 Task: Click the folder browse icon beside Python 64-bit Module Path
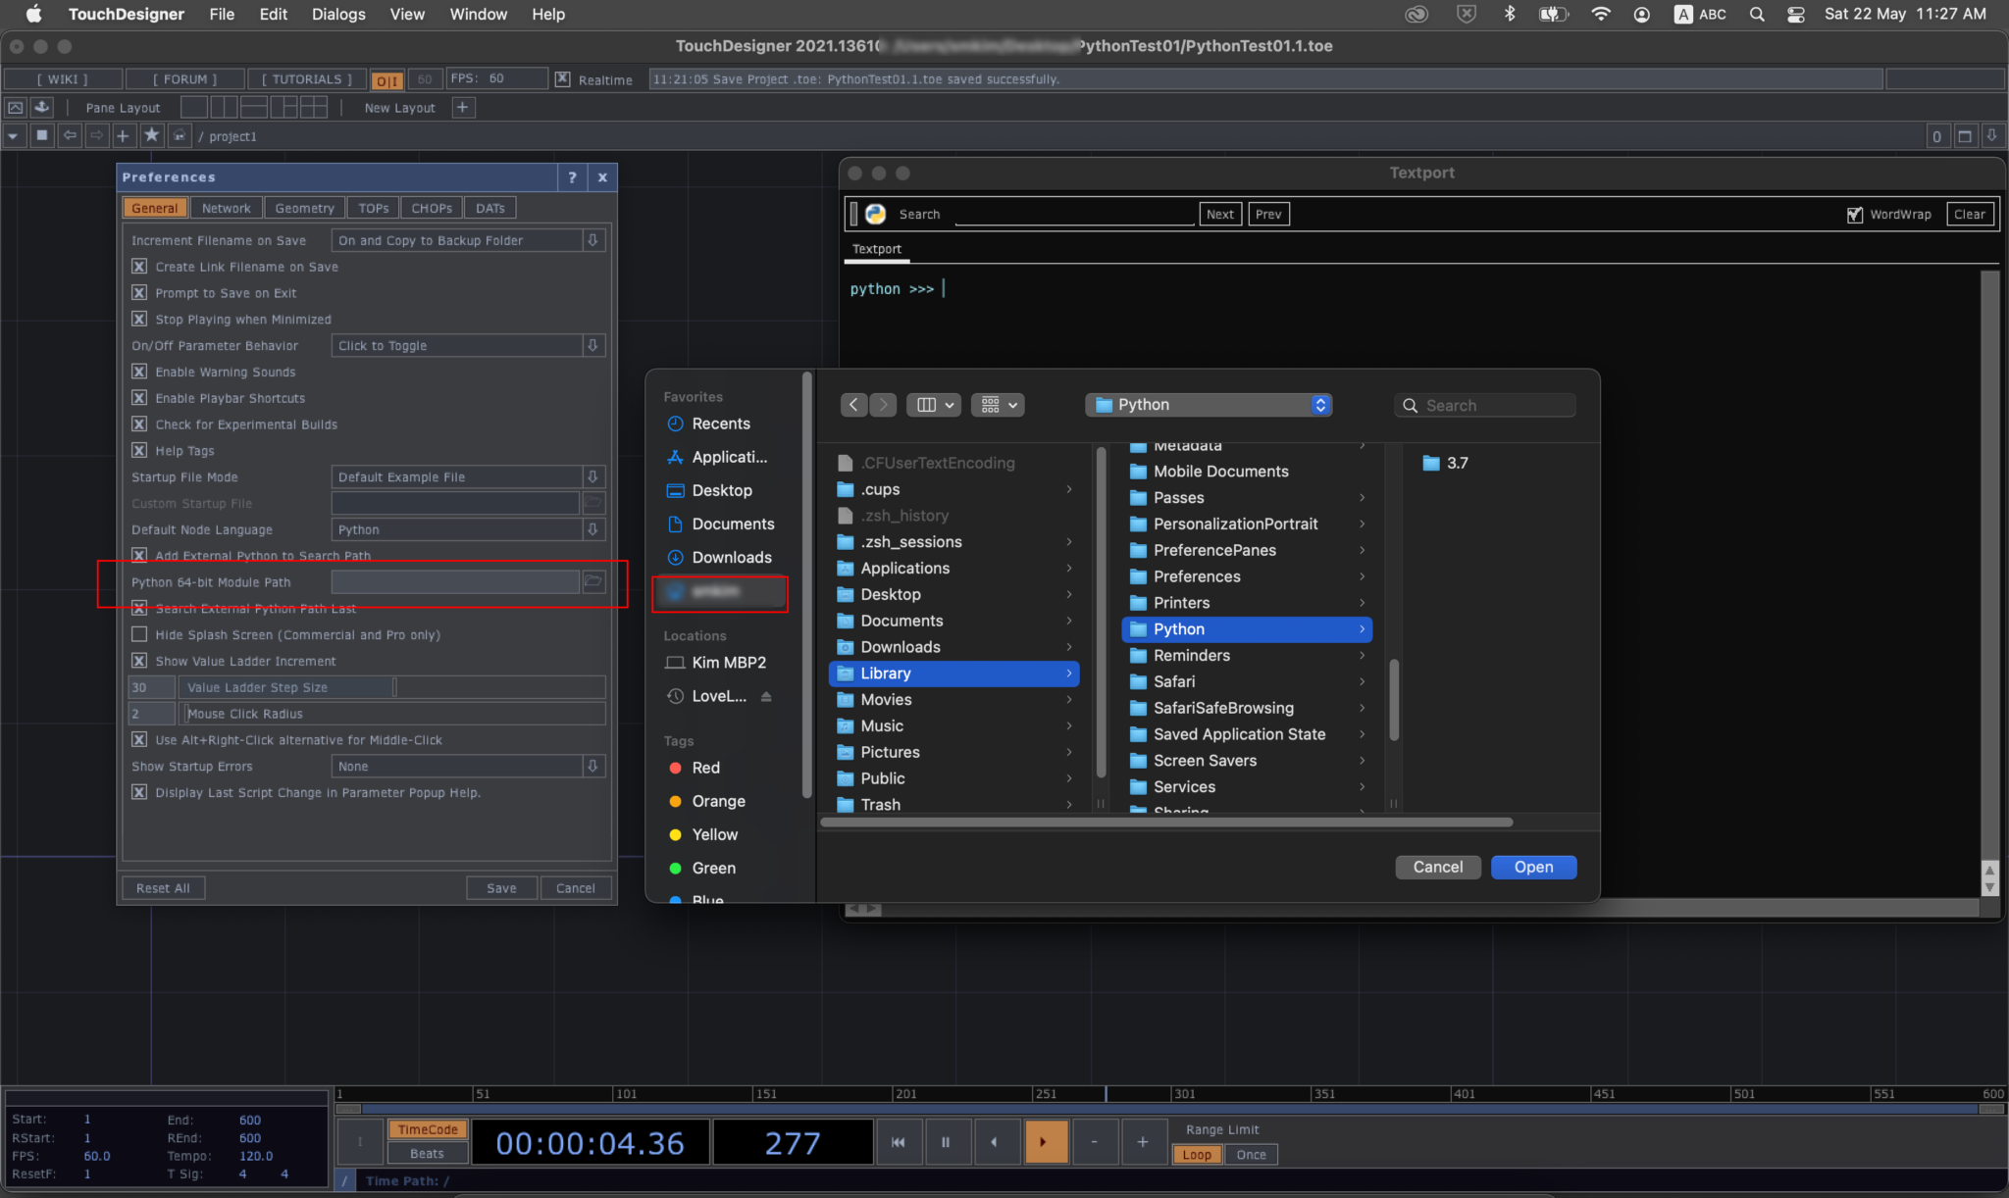pos(592,581)
